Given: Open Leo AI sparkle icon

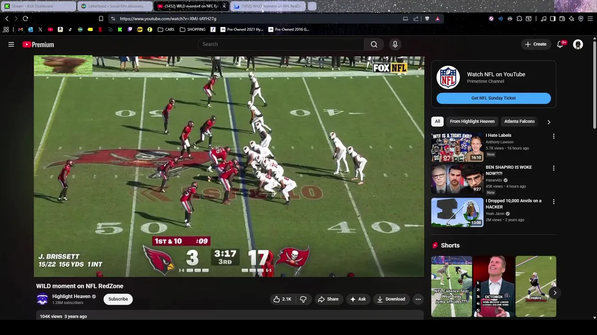Looking at the screenshot, I should [x=571, y=19].
